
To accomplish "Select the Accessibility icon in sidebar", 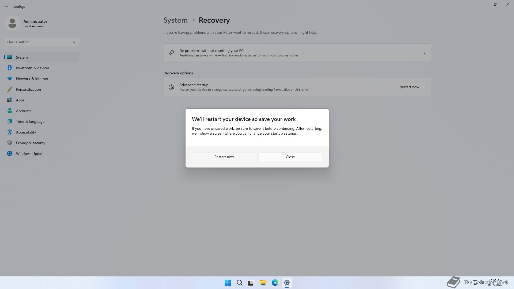I will [x=10, y=132].
